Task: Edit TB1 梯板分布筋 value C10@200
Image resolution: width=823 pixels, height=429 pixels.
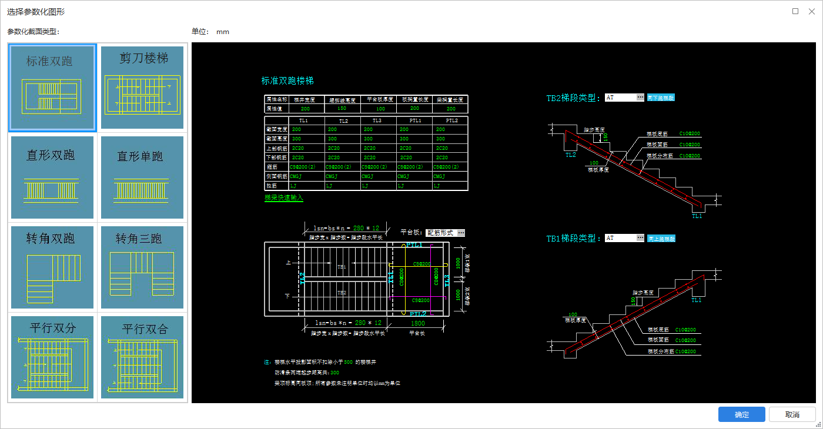Action: (x=685, y=351)
